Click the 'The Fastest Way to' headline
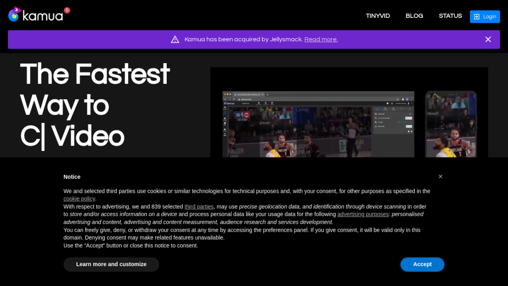The image size is (508, 286). click(x=95, y=90)
